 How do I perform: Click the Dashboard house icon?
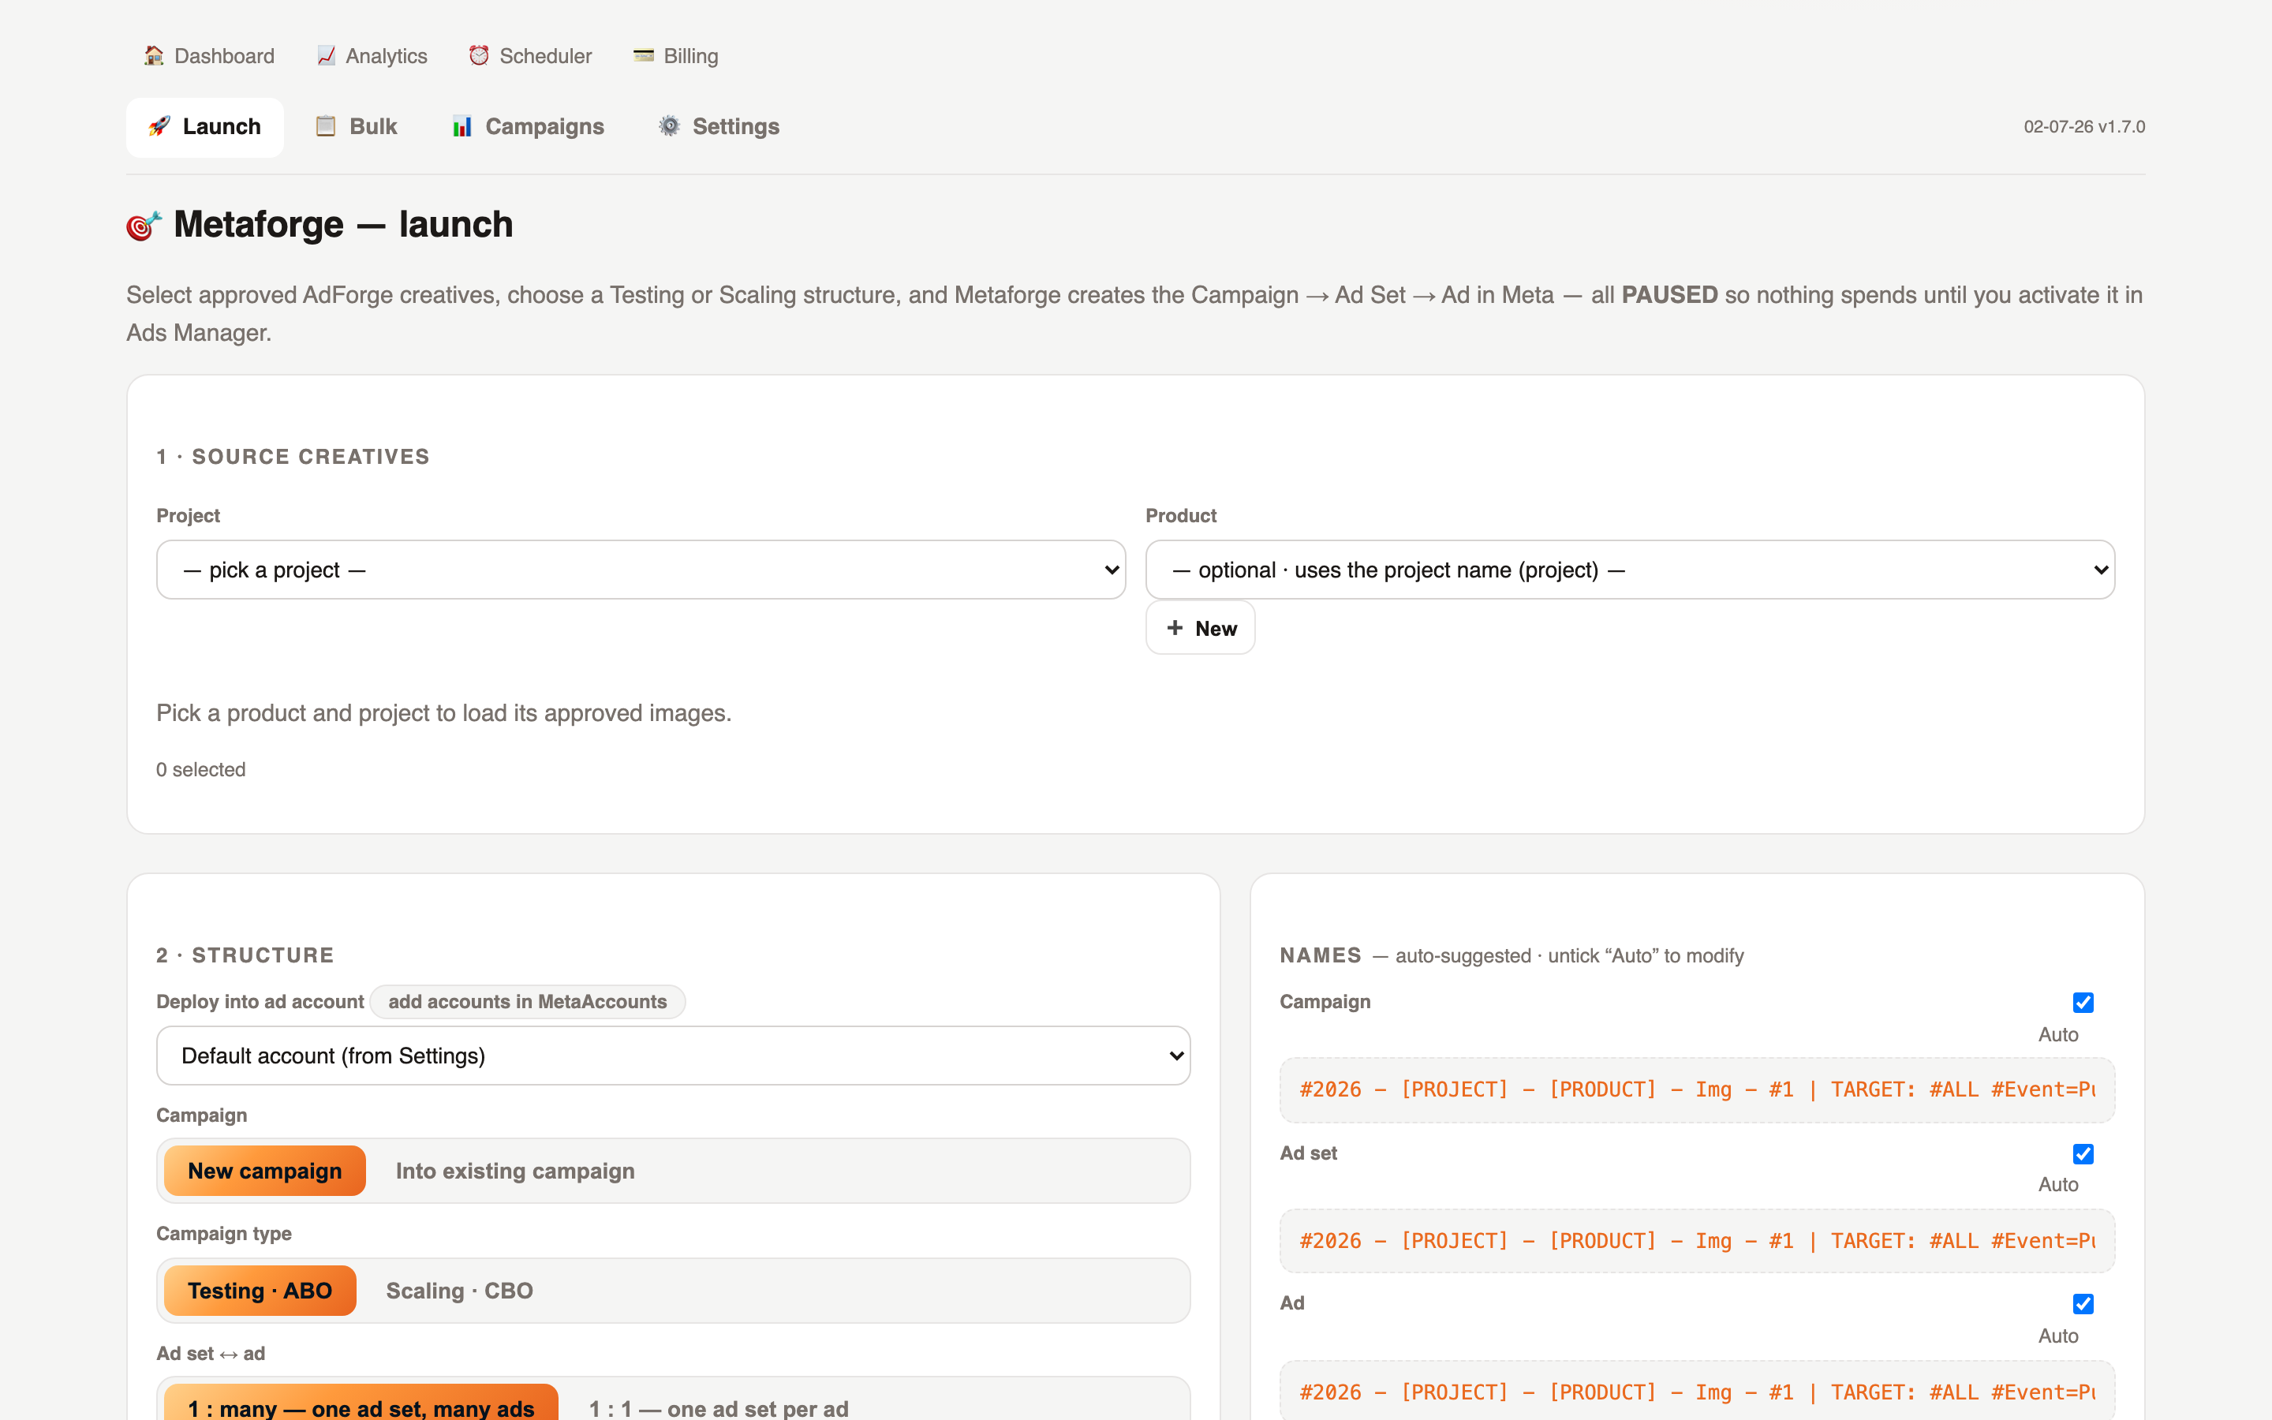click(x=154, y=55)
